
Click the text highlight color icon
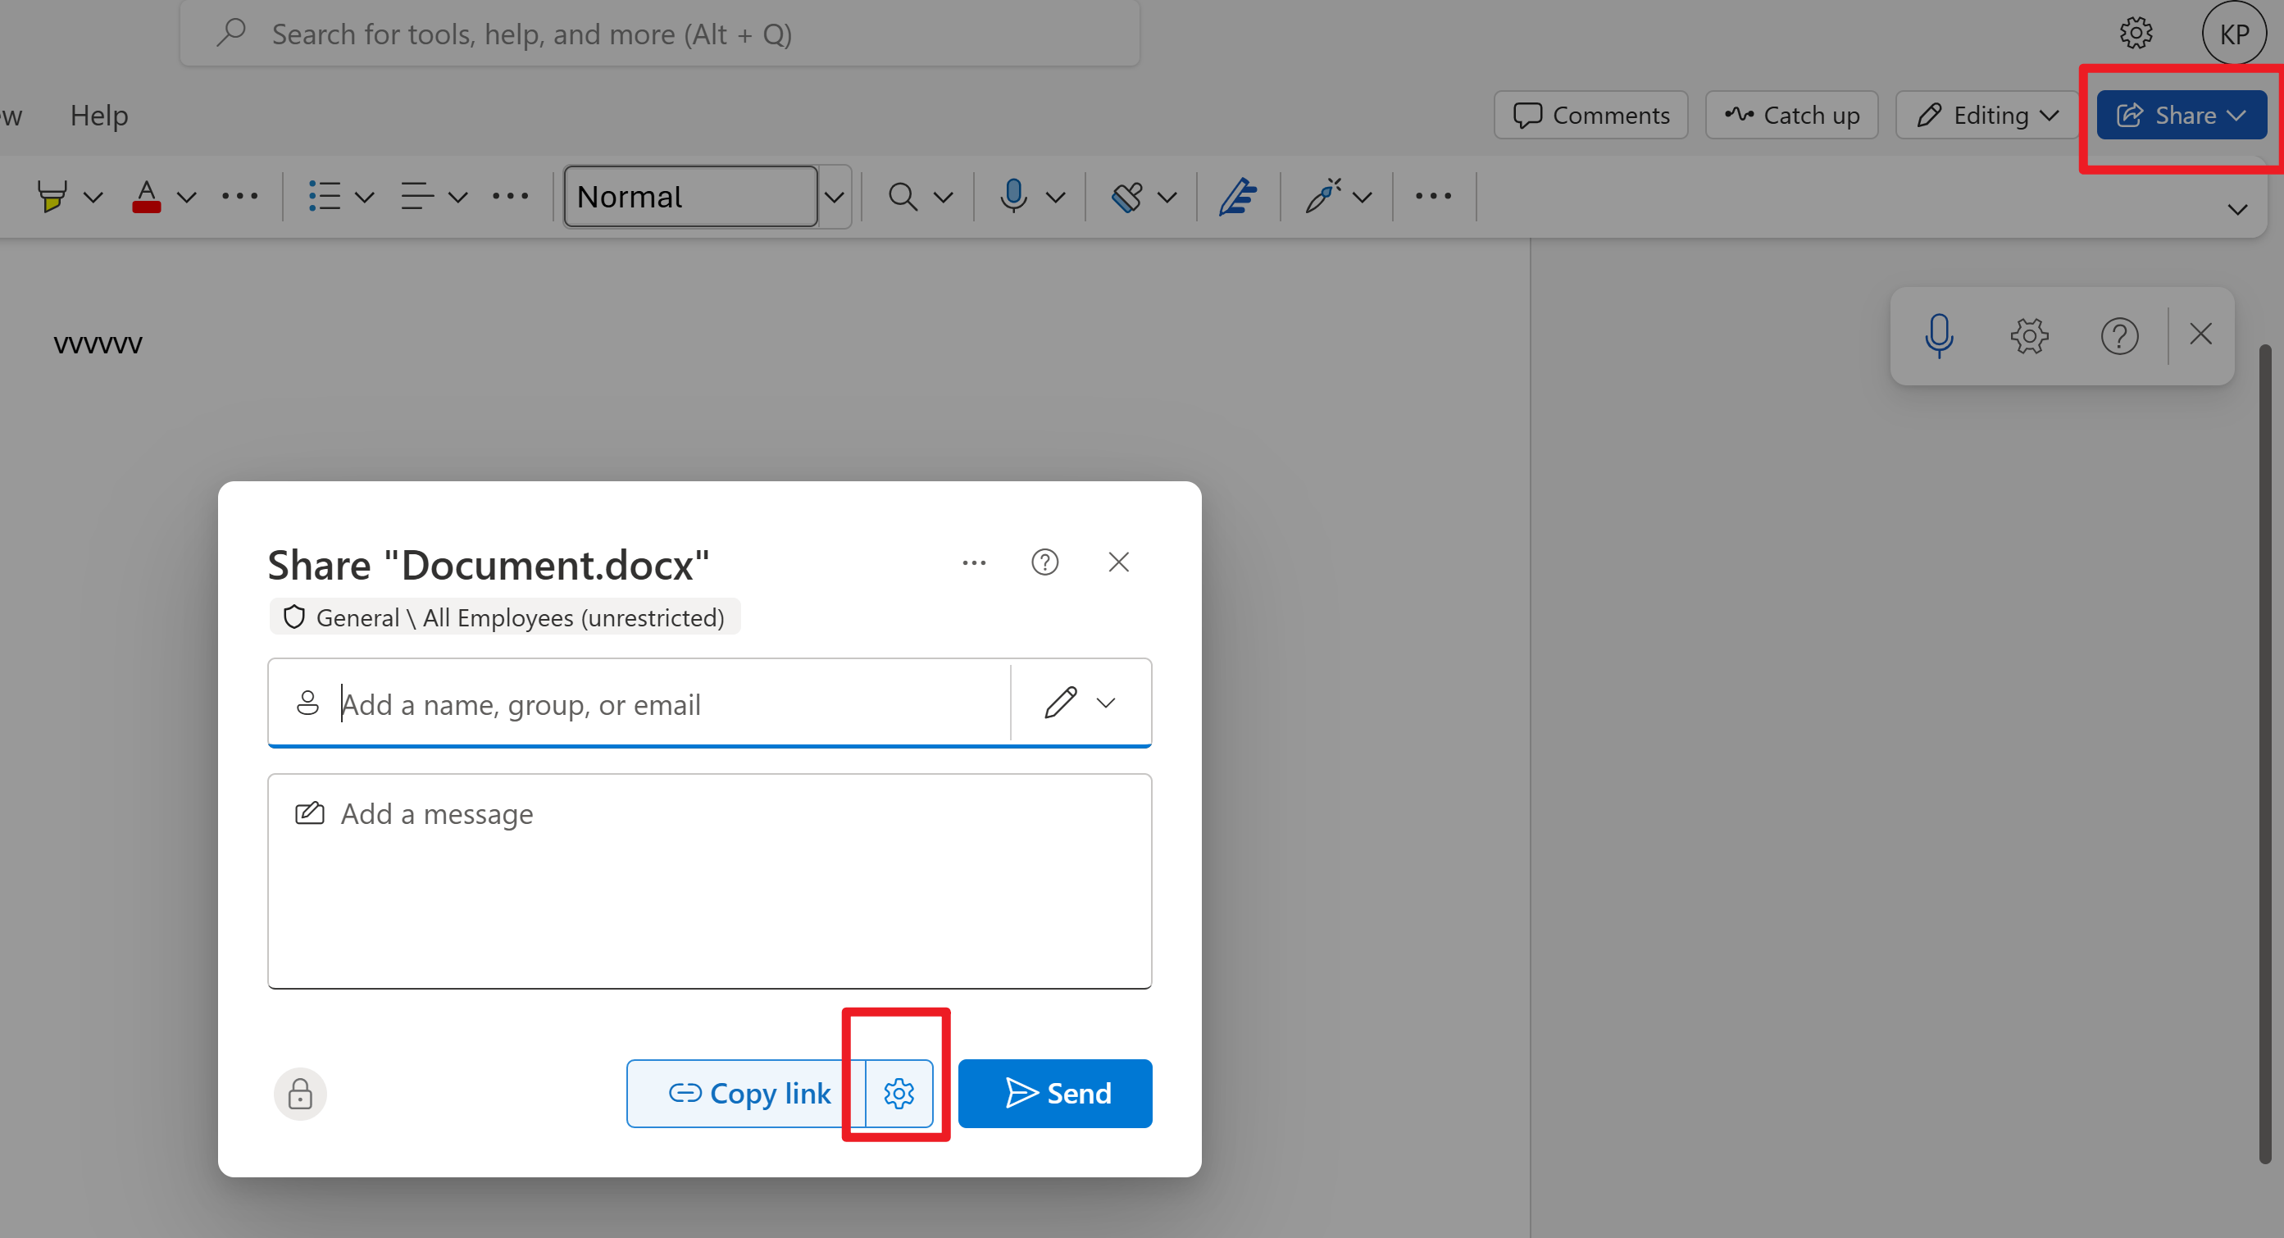click(x=52, y=196)
